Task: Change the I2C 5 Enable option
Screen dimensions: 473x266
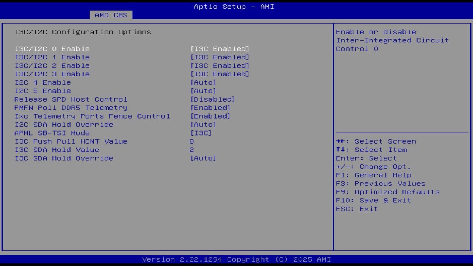Action: point(42,91)
